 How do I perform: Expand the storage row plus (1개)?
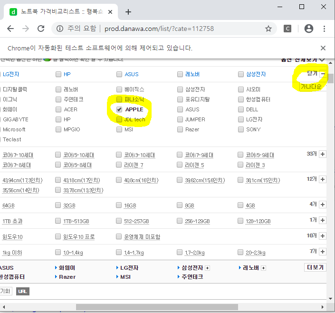pos(323,220)
